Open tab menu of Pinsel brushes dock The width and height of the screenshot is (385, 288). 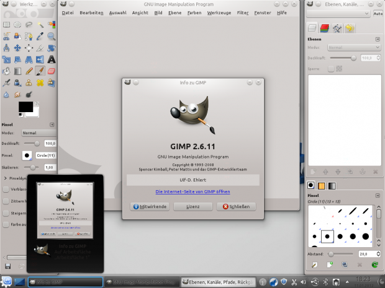pyautogui.click(x=378, y=196)
